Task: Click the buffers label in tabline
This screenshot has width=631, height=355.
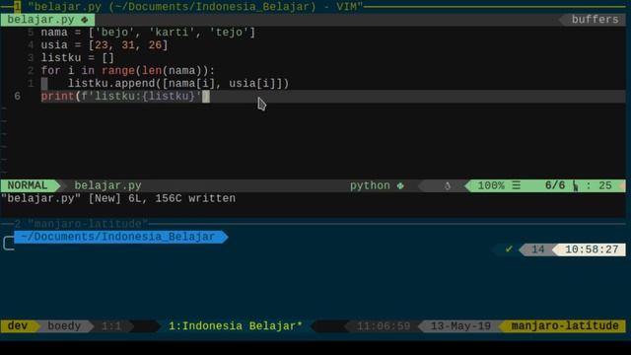Action: 595,20
